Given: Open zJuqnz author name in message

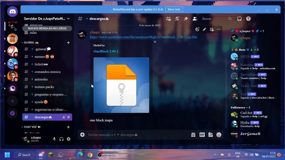Looking at the screenshot, I should pos(95,32).
